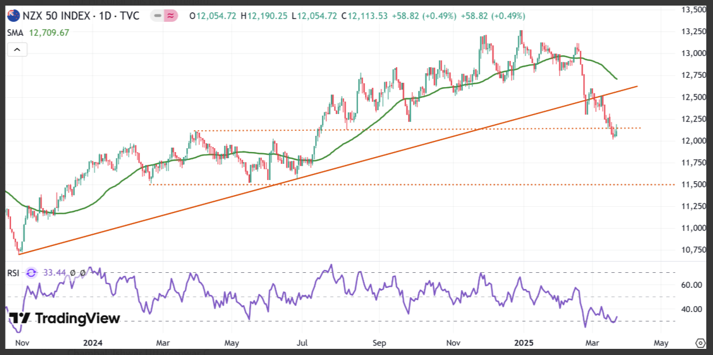Collapse the indicator legend with the caret button

click(17, 50)
